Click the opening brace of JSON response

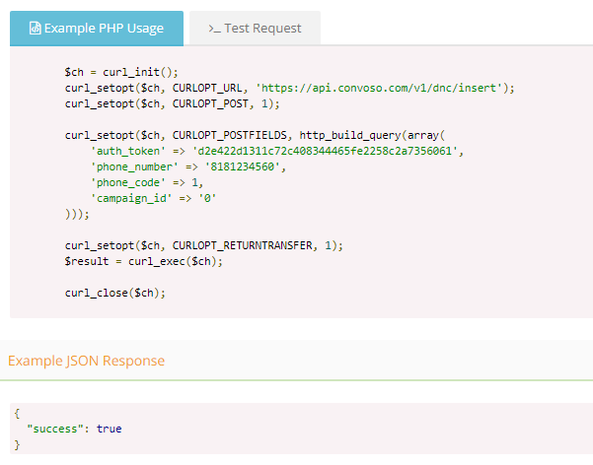[x=17, y=414]
